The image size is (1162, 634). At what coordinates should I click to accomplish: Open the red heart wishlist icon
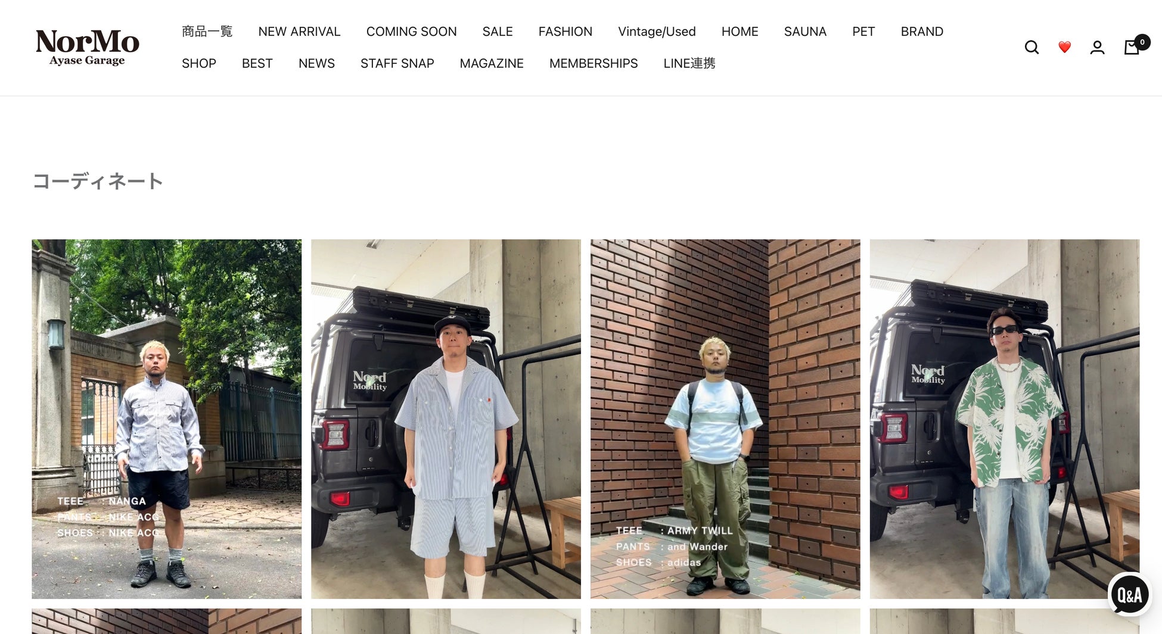(1064, 47)
